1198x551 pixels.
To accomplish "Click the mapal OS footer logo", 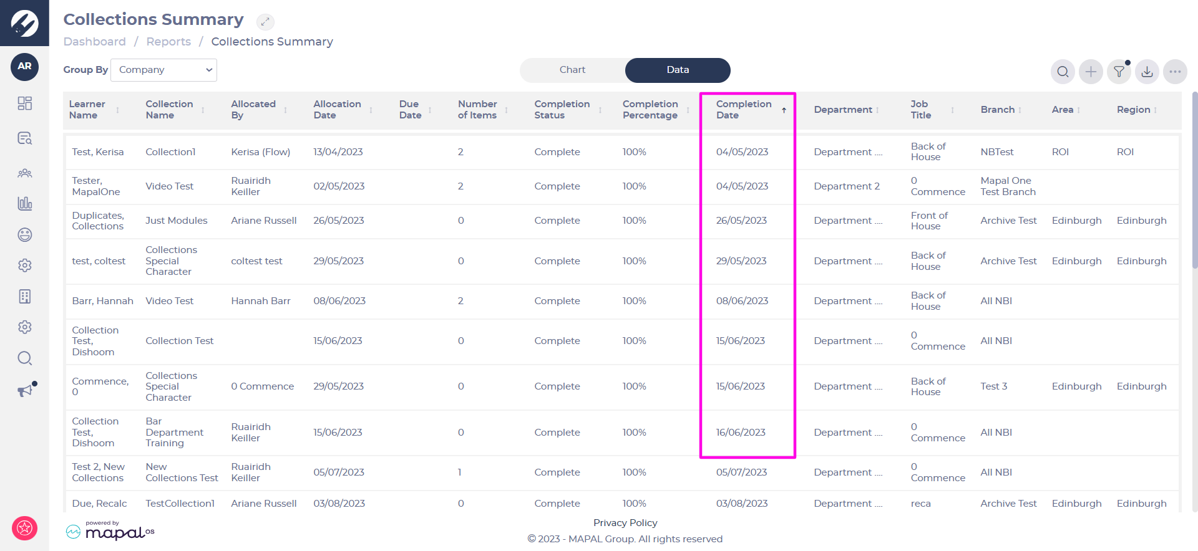I will pos(110,530).
